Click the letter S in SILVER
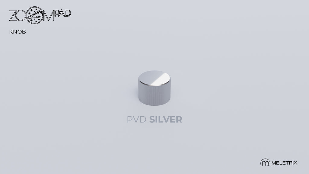This screenshot has width=309, height=174. [x=152, y=120]
